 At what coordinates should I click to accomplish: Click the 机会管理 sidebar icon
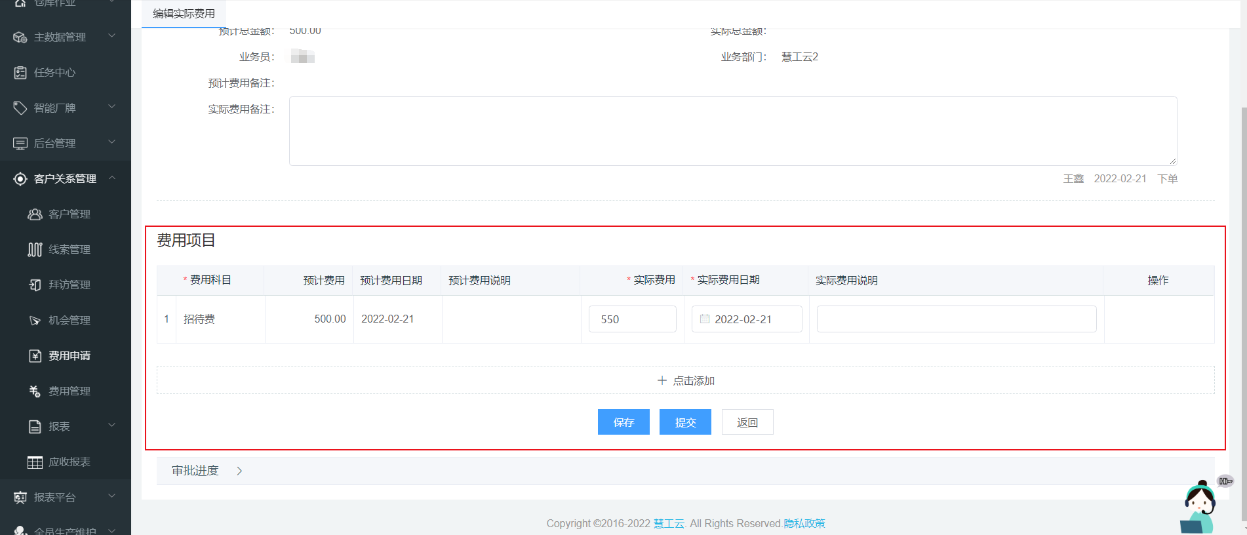coord(35,321)
